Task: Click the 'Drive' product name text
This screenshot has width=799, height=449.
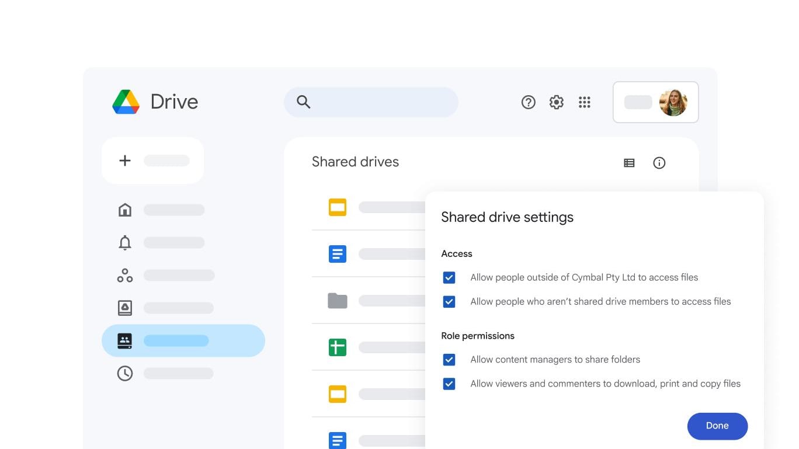Action: click(174, 102)
